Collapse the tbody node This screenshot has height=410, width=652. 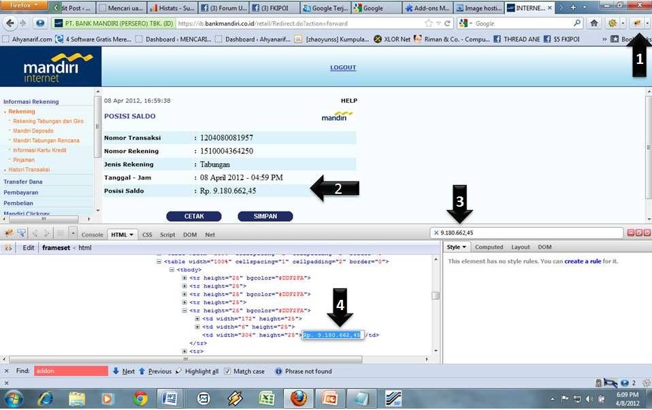click(172, 270)
